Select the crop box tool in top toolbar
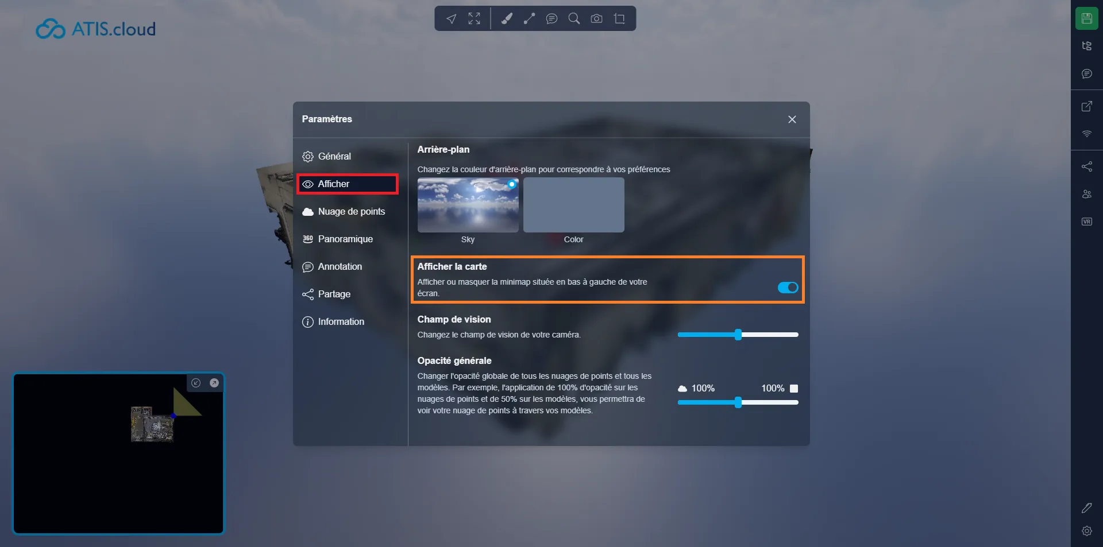The image size is (1103, 547). tap(619, 19)
